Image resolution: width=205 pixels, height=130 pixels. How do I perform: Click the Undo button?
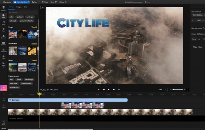coord(45,2)
